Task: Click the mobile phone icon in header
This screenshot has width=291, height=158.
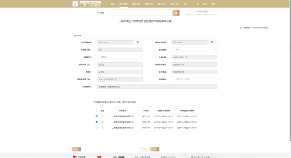Action: coord(198,4)
